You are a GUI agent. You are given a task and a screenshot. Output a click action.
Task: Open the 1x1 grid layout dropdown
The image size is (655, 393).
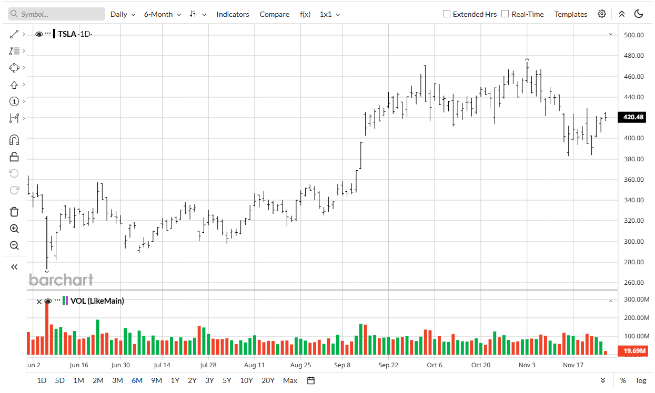(330, 14)
